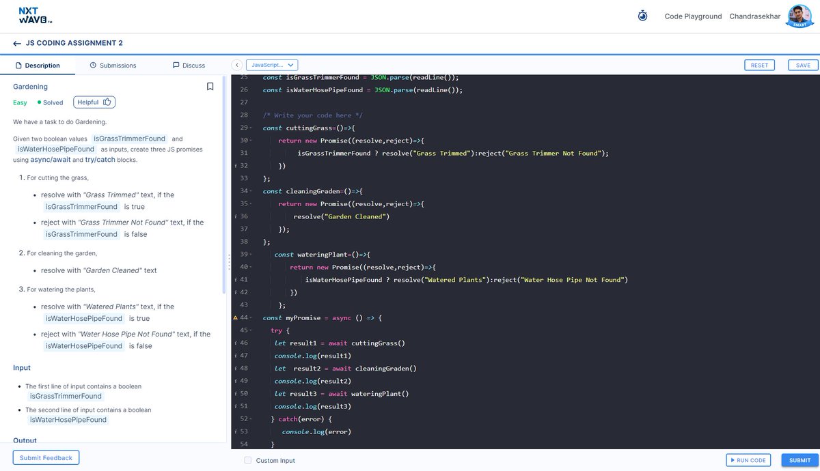Switch to the Description tab
The width and height of the screenshot is (820, 471).
tap(38, 66)
